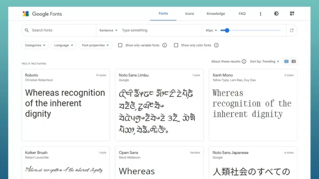Click the Robert Leuschke author name

click(37, 157)
